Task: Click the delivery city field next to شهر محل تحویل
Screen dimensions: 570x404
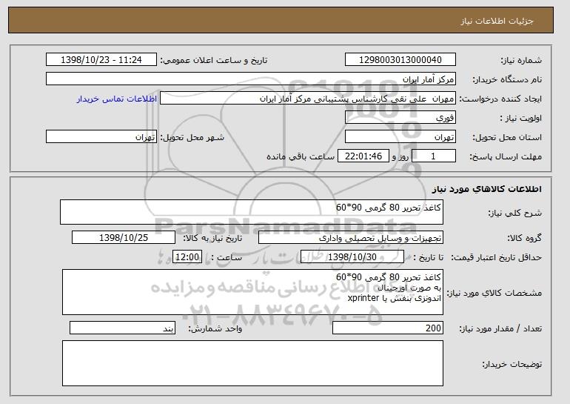Action: [x=101, y=137]
